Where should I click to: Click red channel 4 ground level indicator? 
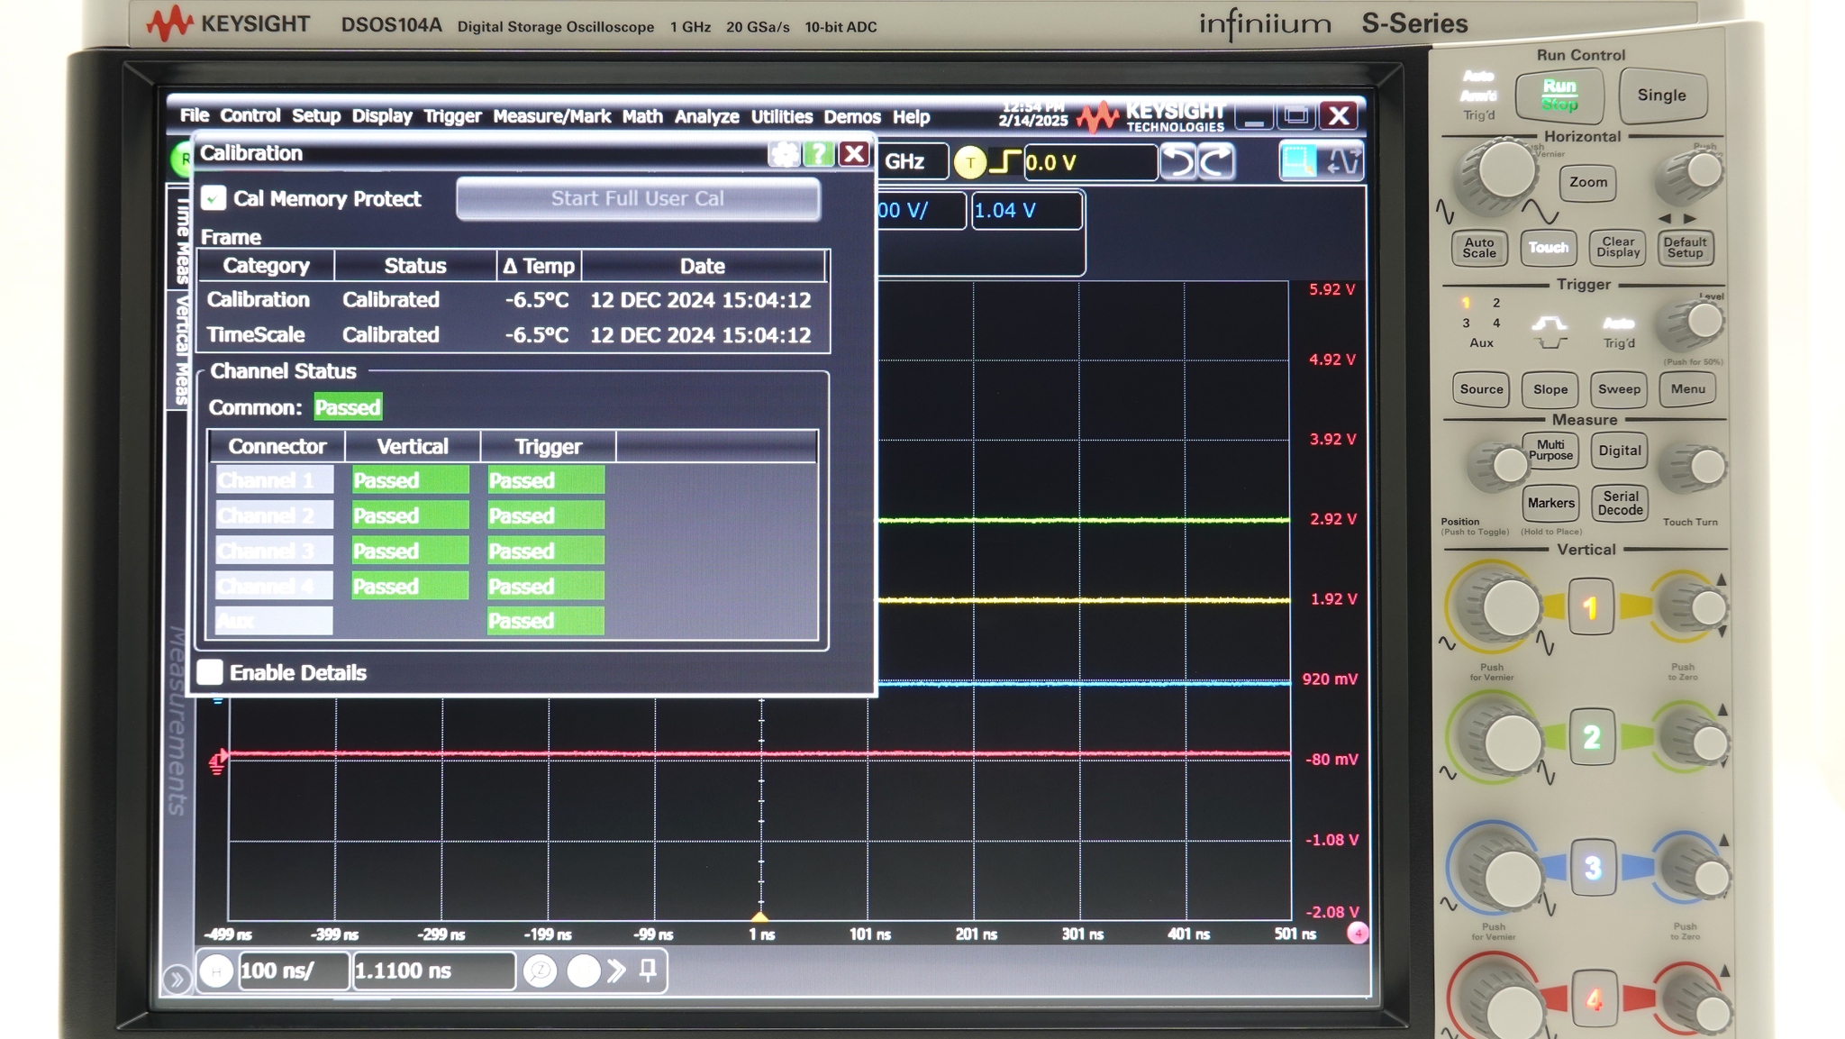coord(217,762)
